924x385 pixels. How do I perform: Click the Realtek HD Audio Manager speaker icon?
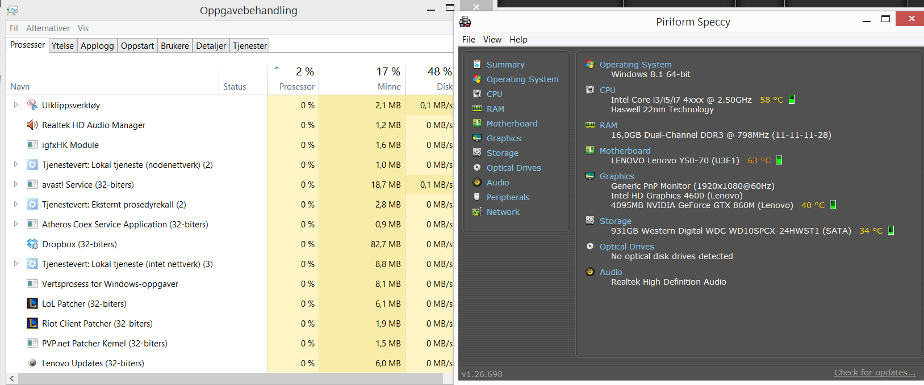[32, 125]
